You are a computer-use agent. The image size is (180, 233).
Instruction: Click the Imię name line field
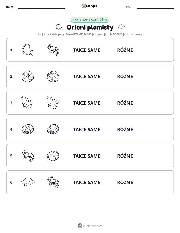point(41,7)
